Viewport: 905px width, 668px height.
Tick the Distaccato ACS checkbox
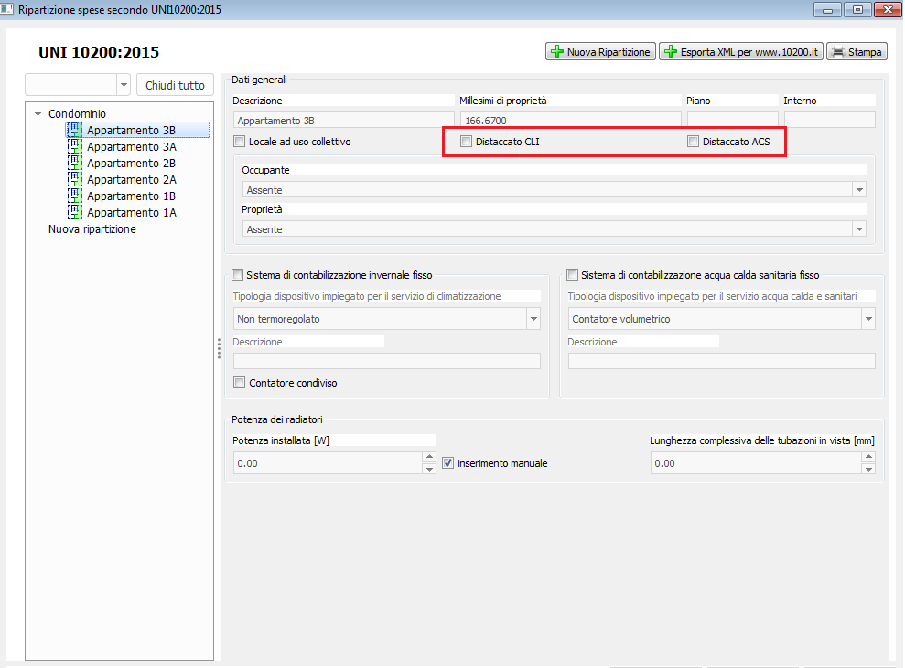click(x=694, y=142)
